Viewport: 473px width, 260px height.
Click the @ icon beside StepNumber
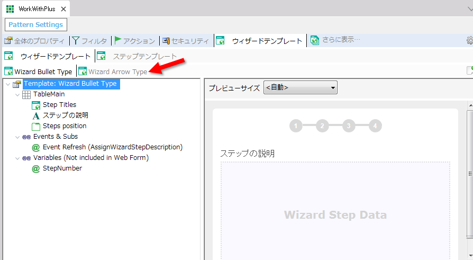click(36, 169)
